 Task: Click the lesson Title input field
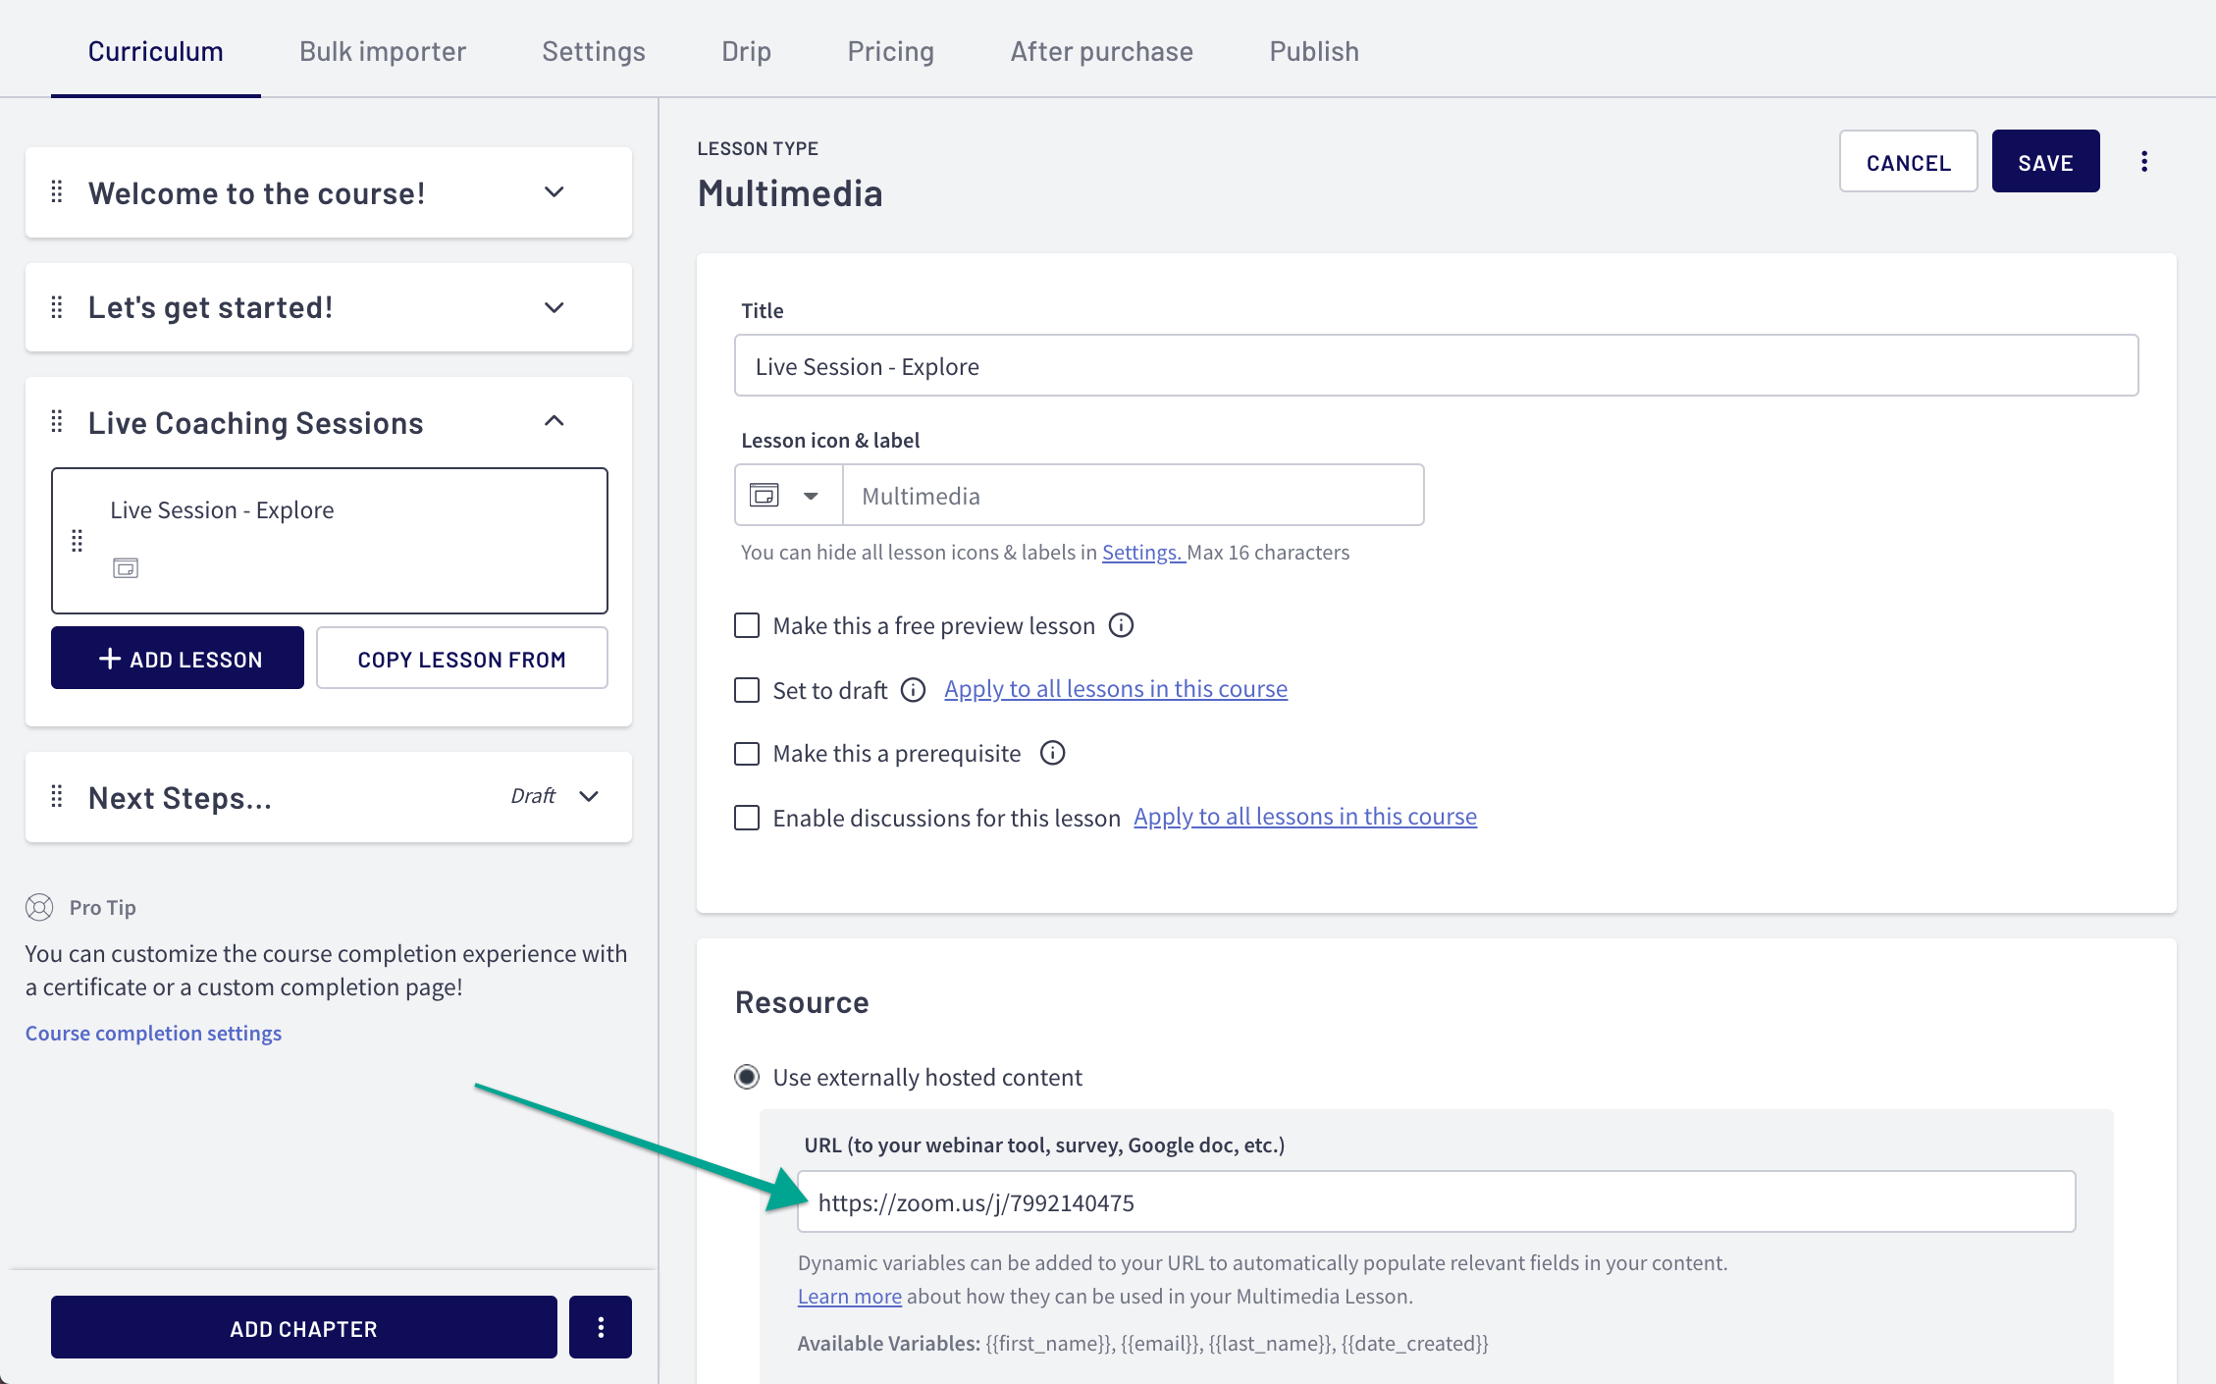click(x=1437, y=365)
